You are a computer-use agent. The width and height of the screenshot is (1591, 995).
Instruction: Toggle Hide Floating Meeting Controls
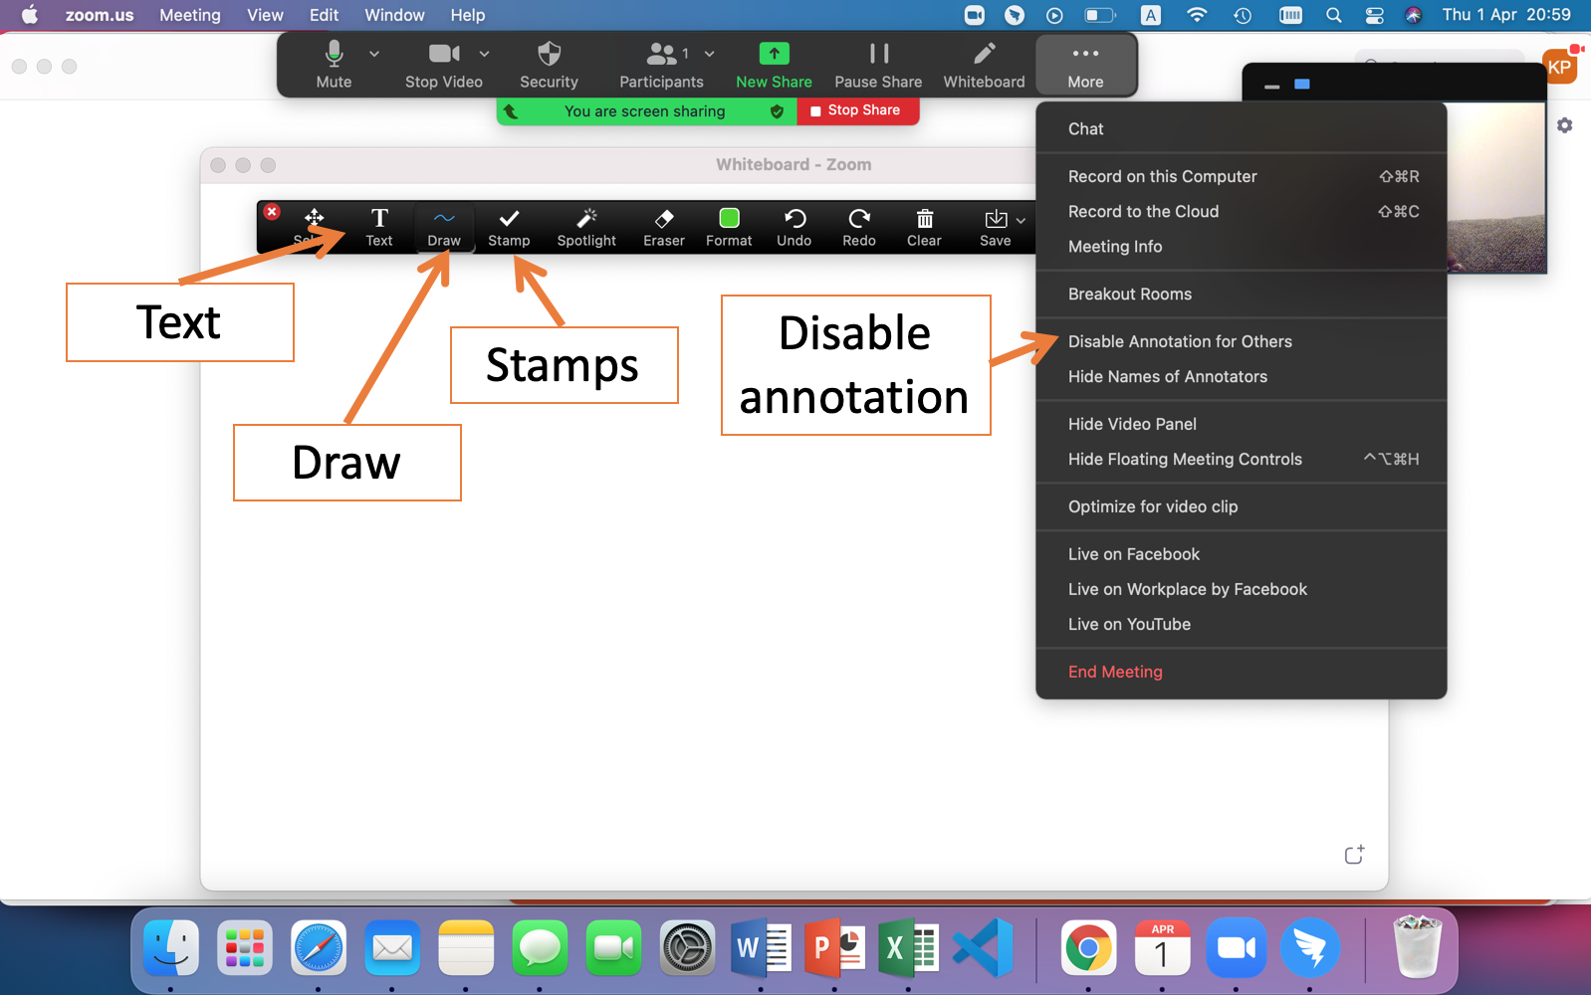coord(1241,460)
